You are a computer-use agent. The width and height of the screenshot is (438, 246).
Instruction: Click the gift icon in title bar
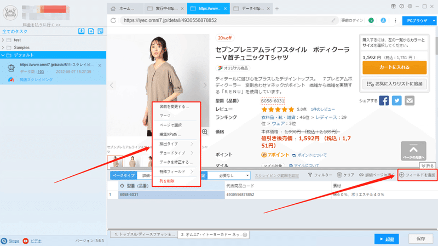[393, 6]
